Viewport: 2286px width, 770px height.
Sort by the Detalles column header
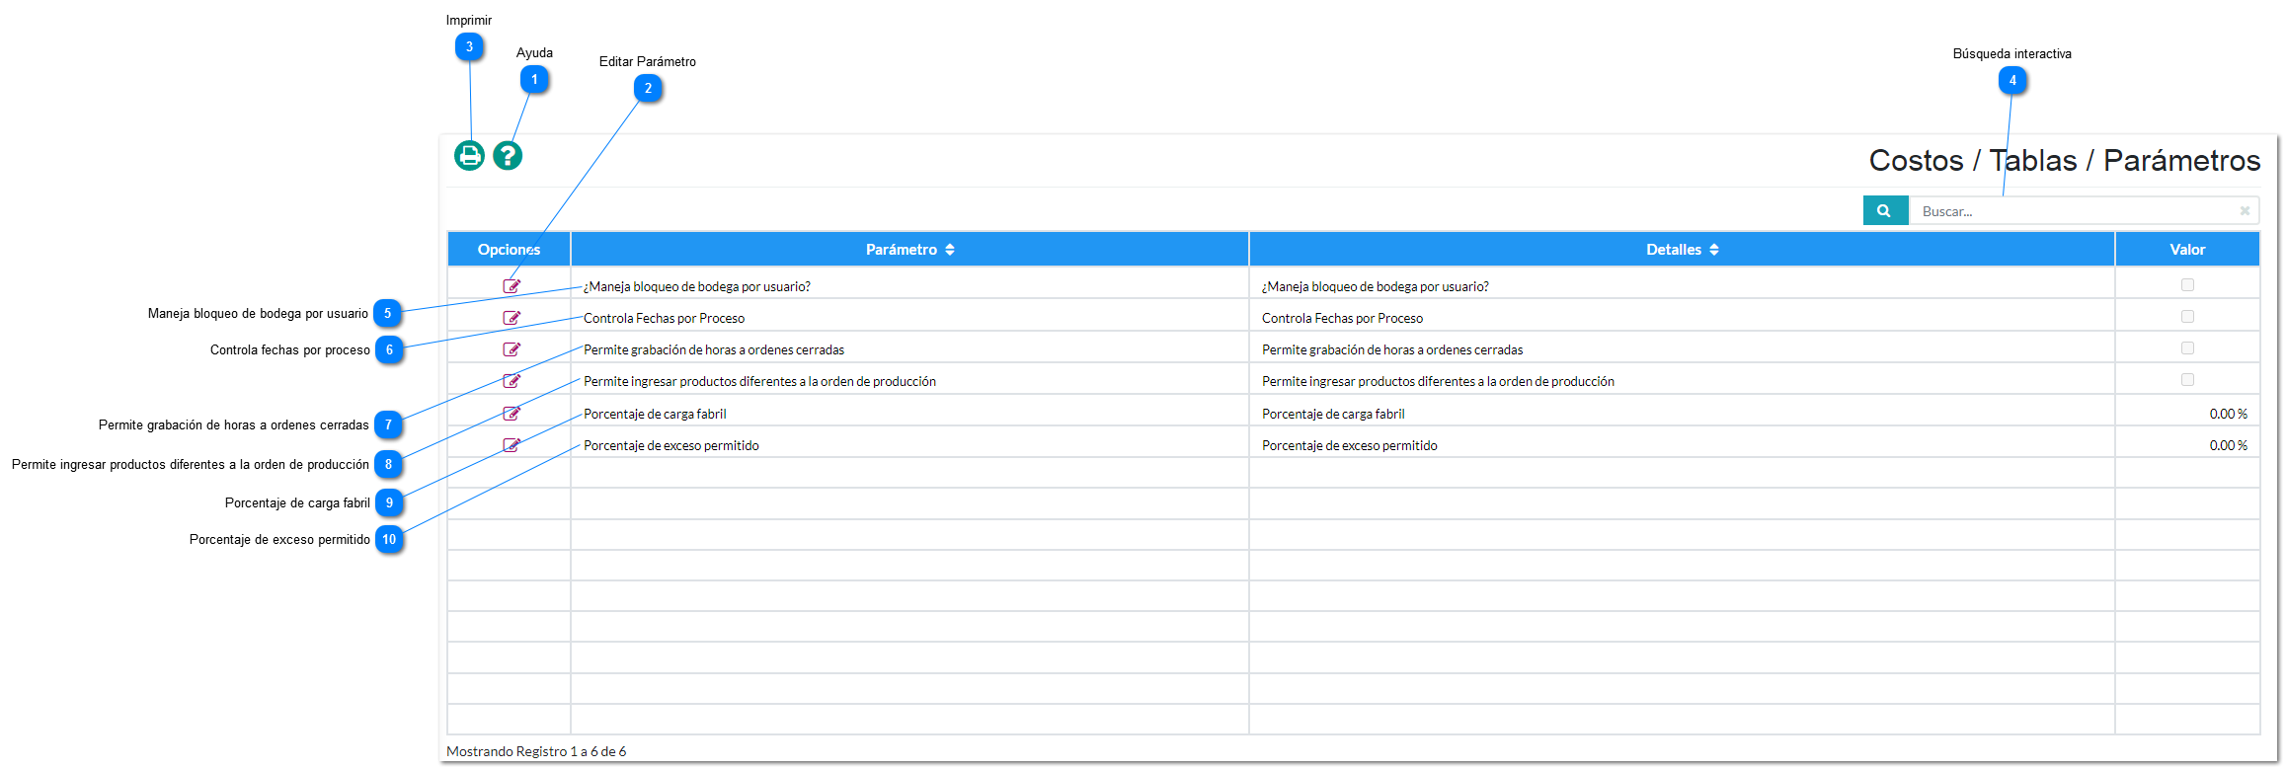coord(1682,250)
